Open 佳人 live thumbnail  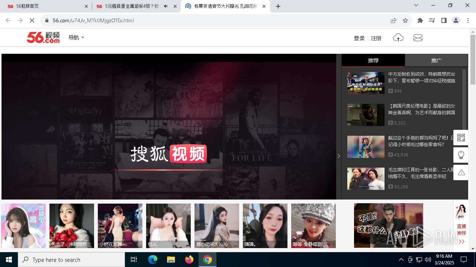pyautogui.click(x=168, y=225)
